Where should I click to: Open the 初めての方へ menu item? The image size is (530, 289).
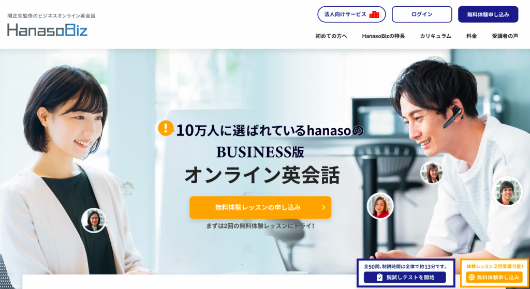coord(331,36)
